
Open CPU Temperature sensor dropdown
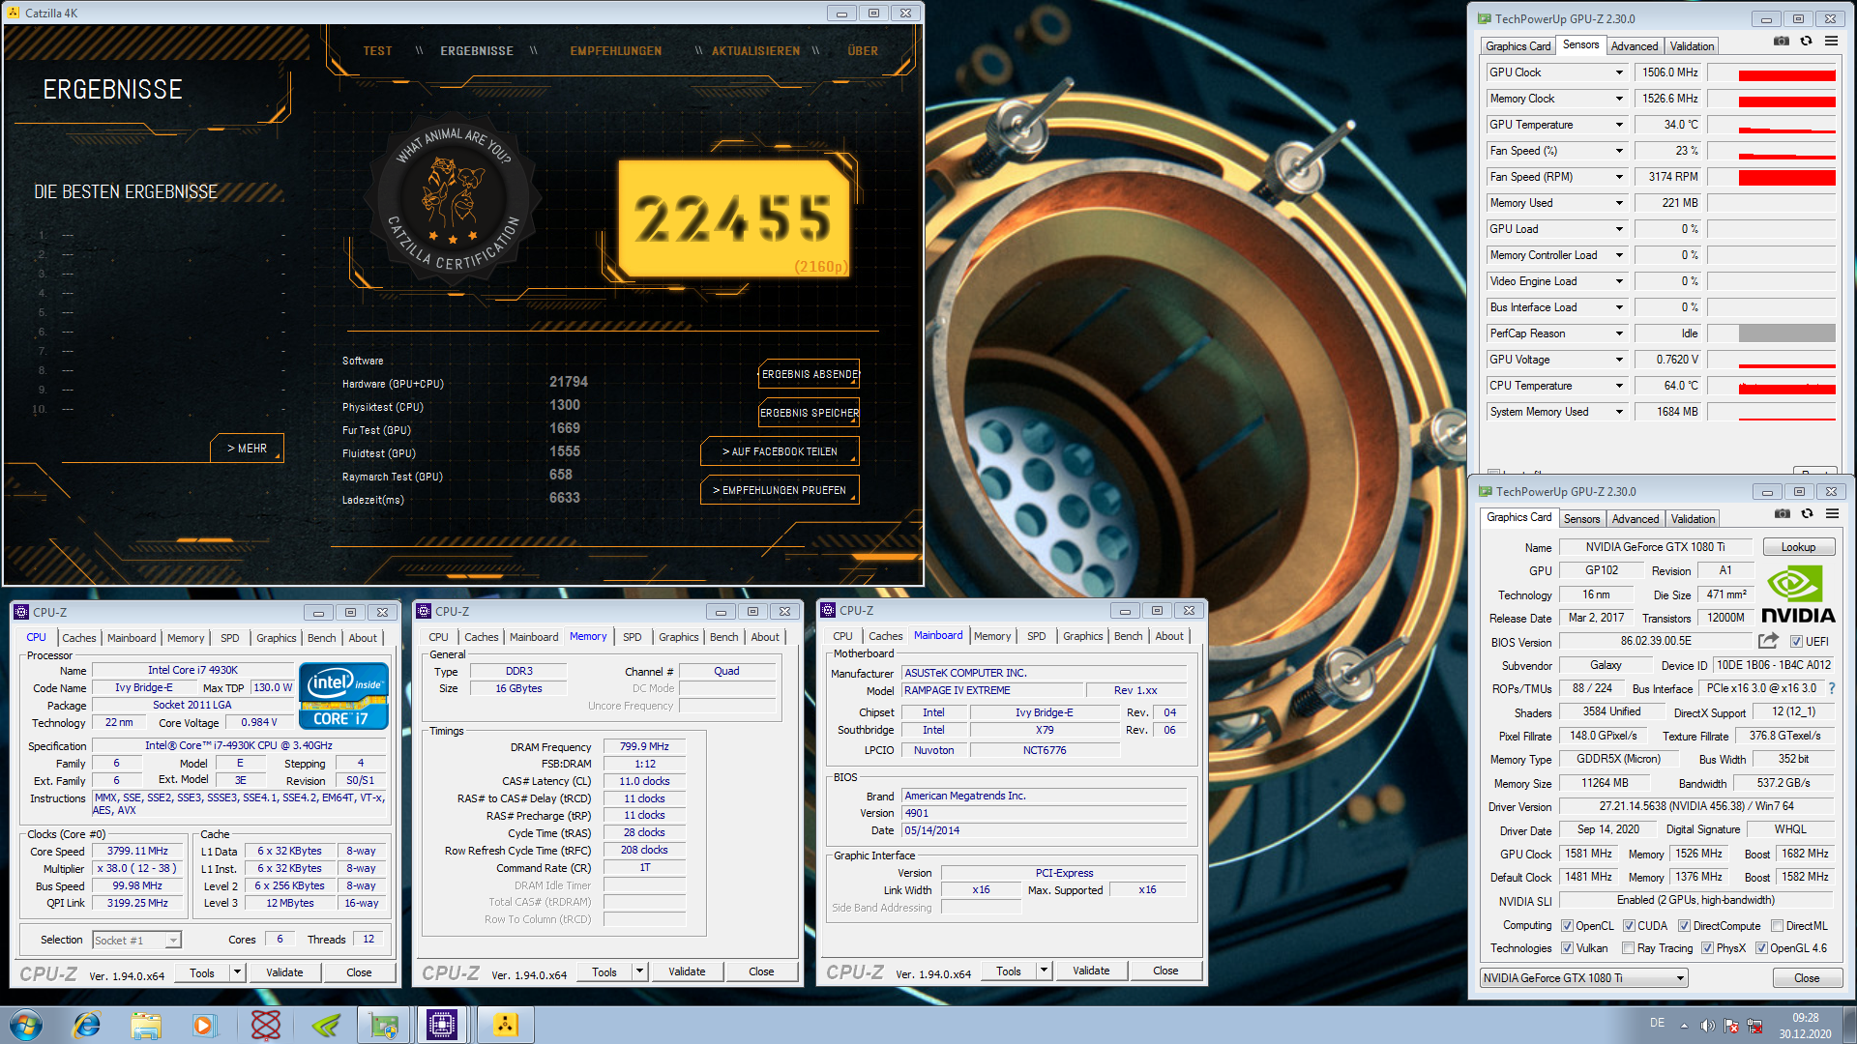[1619, 386]
